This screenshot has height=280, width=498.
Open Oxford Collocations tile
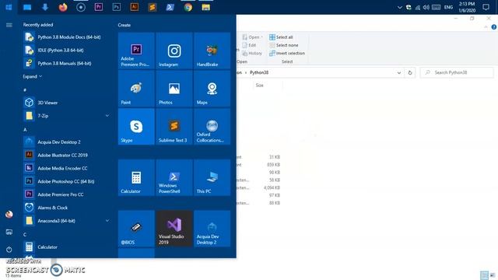click(212, 127)
